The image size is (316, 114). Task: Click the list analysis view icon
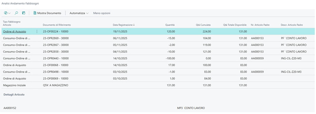[x=24, y=13]
